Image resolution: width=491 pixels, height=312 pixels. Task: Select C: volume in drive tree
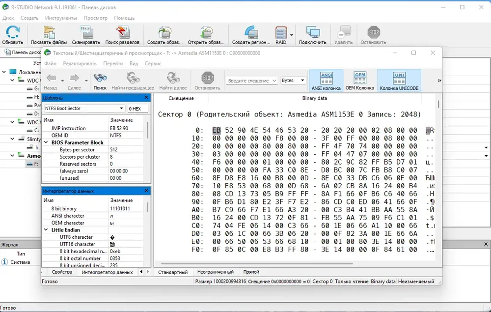(33, 130)
